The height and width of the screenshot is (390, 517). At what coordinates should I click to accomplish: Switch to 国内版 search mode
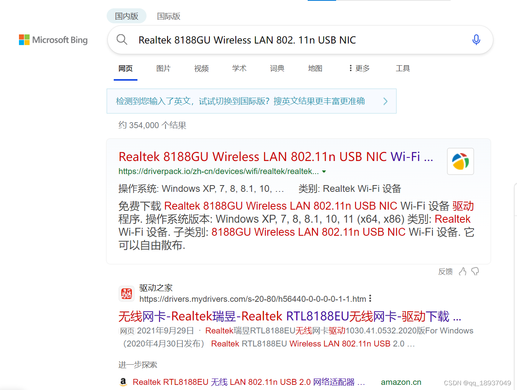tap(127, 16)
